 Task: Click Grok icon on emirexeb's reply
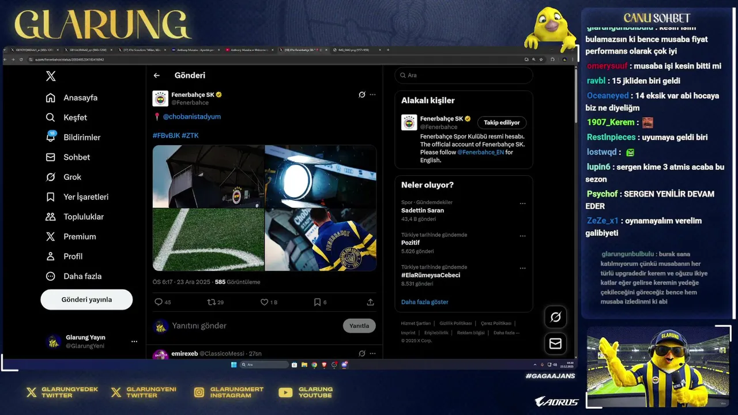362,353
